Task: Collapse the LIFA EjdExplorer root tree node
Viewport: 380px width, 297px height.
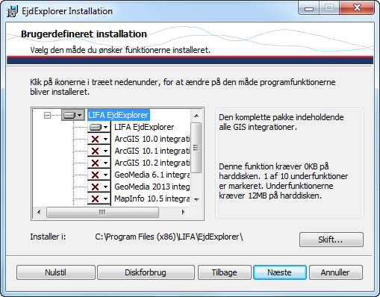Action: tap(47, 115)
